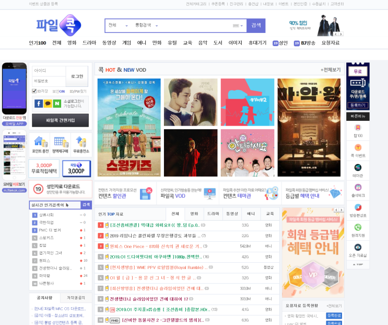Show previous top banner with left arrow
Viewport: 388px width, 325px height.
[336, 34]
